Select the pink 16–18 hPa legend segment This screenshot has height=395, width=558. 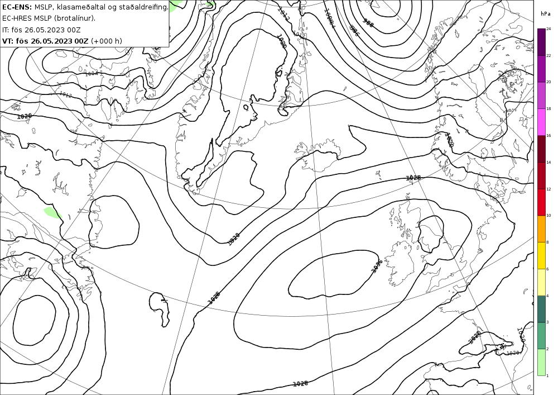click(x=541, y=122)
